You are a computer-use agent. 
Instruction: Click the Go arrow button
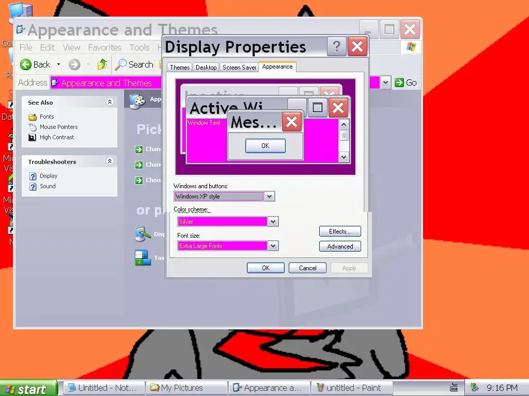pos(399,82)
